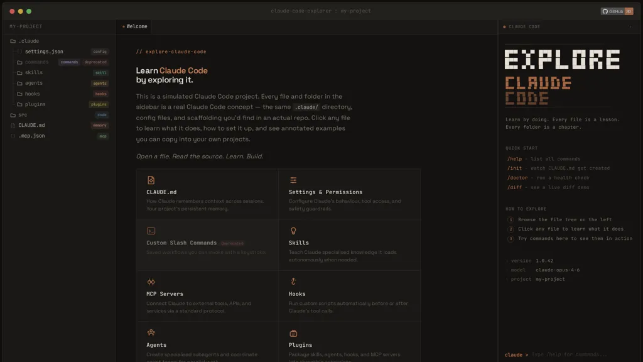Click the Hooks hook icon
Image resolution: width=643 pixels, height=362 pixels.
(293, 282)
